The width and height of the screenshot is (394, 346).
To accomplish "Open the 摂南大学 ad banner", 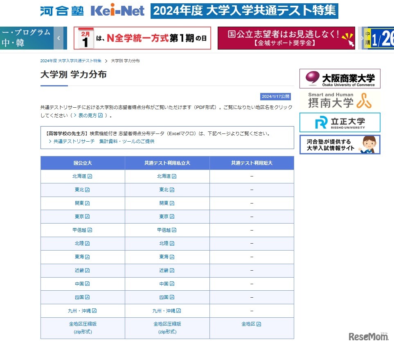I will 340,101.
